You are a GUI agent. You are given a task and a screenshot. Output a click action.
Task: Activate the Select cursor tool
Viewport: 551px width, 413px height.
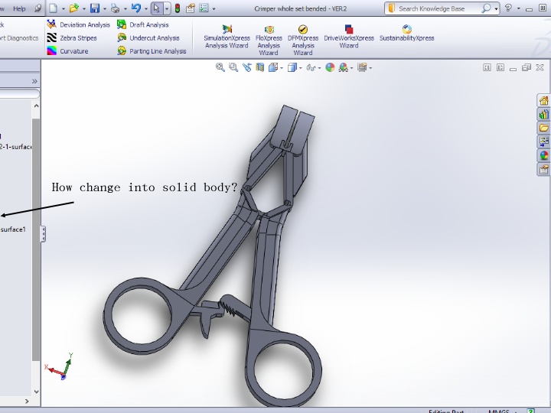pos(157,8)
